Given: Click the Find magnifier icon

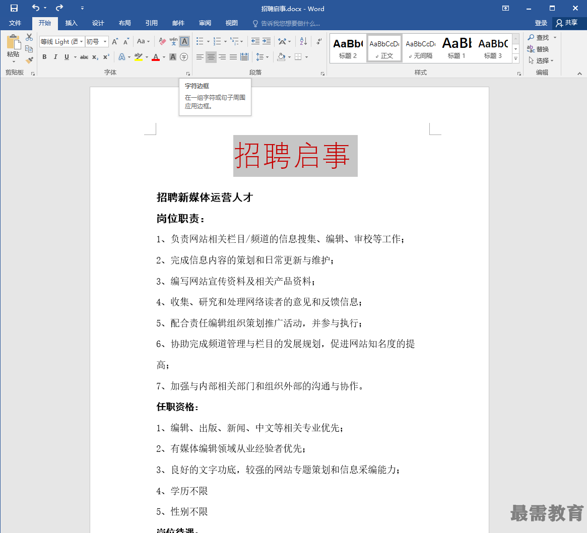Looking at the screenshot, I should 531,37.
